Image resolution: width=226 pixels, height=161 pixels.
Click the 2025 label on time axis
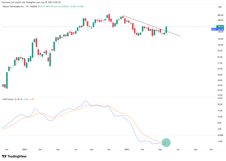point(25,149)
